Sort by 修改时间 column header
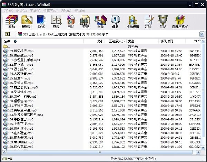 click(x=172, y=41)
